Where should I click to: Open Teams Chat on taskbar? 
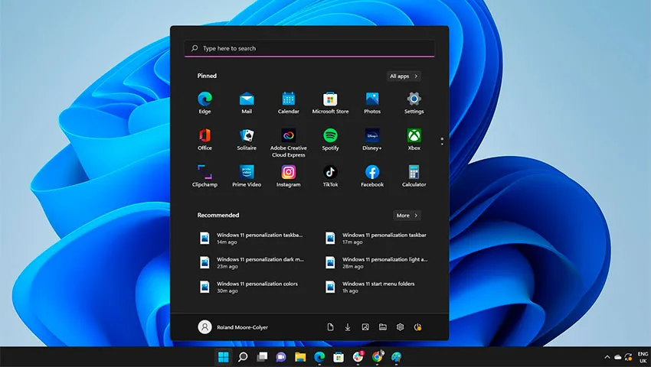(281, 357)
